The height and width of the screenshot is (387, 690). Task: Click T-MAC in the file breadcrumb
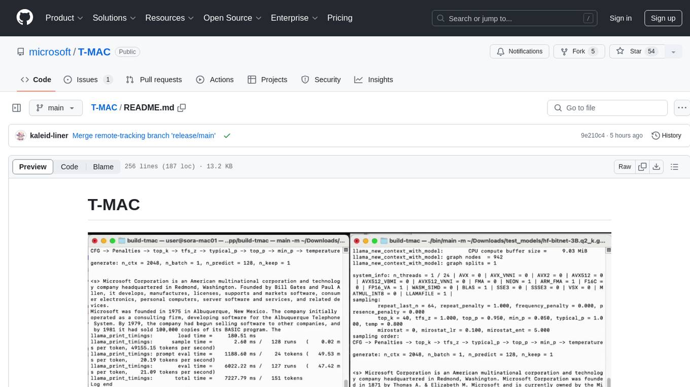(x=104, y=107)
